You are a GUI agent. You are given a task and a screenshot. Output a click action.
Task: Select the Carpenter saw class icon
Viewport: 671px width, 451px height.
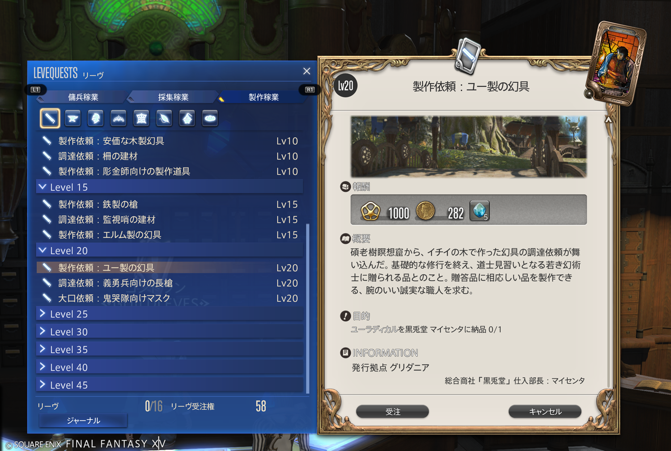pos(50,118)
